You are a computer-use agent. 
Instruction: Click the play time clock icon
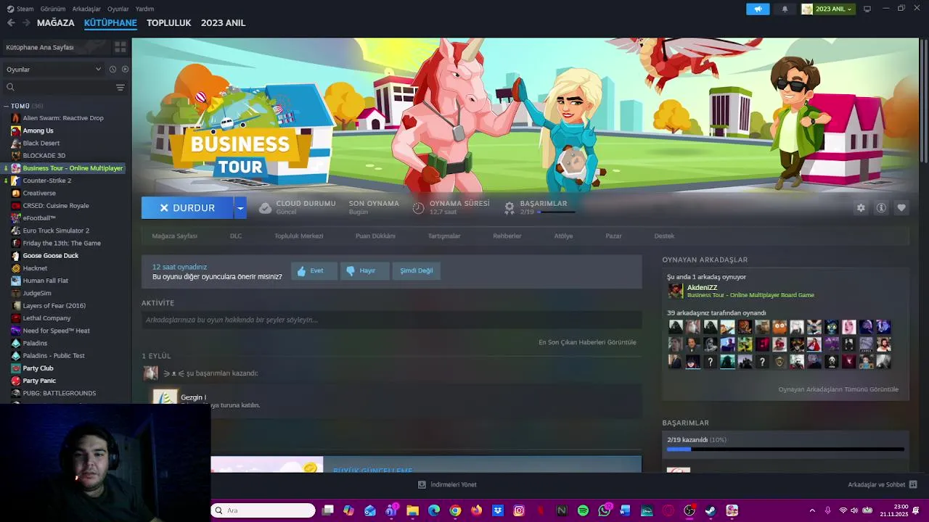click(418, 208)
